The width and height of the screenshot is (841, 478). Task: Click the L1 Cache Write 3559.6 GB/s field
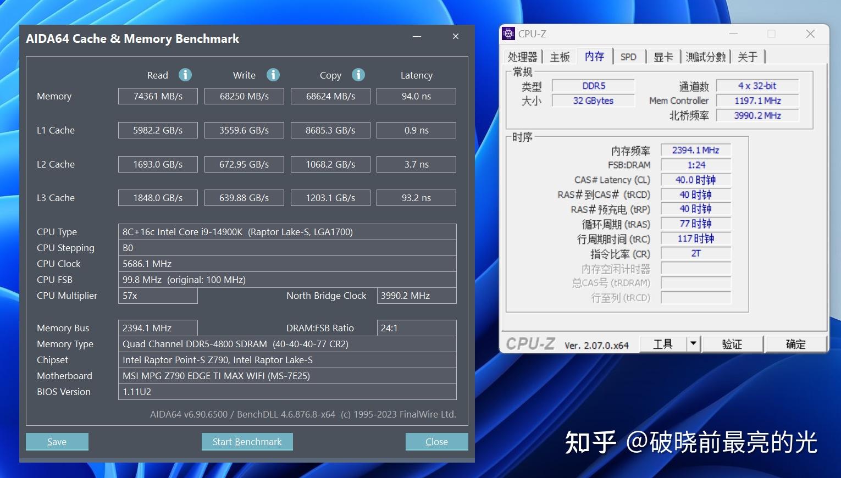click(244, 130)
